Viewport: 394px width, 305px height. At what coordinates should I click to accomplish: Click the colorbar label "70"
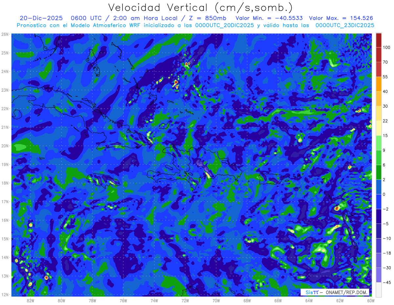(385, 62)
